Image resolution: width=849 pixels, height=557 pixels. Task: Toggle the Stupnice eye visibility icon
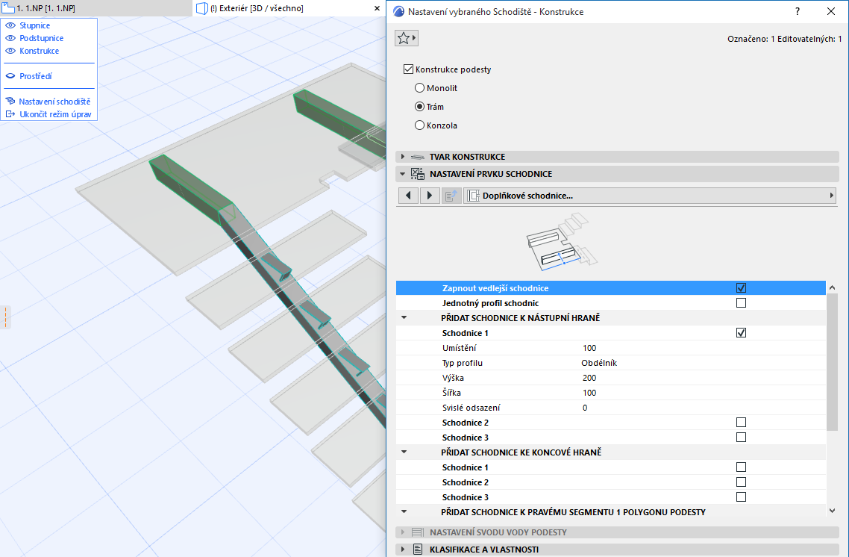click(x=10, y=25)
